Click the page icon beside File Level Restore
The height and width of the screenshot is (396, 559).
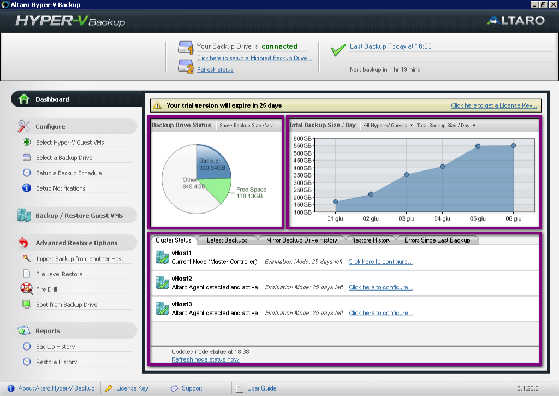coord(27,274)
